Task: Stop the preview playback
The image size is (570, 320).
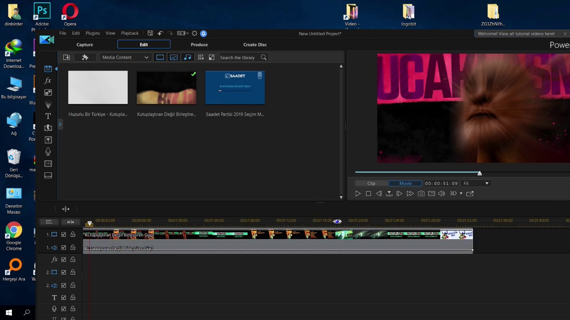Action: click(x=368, y=194)
